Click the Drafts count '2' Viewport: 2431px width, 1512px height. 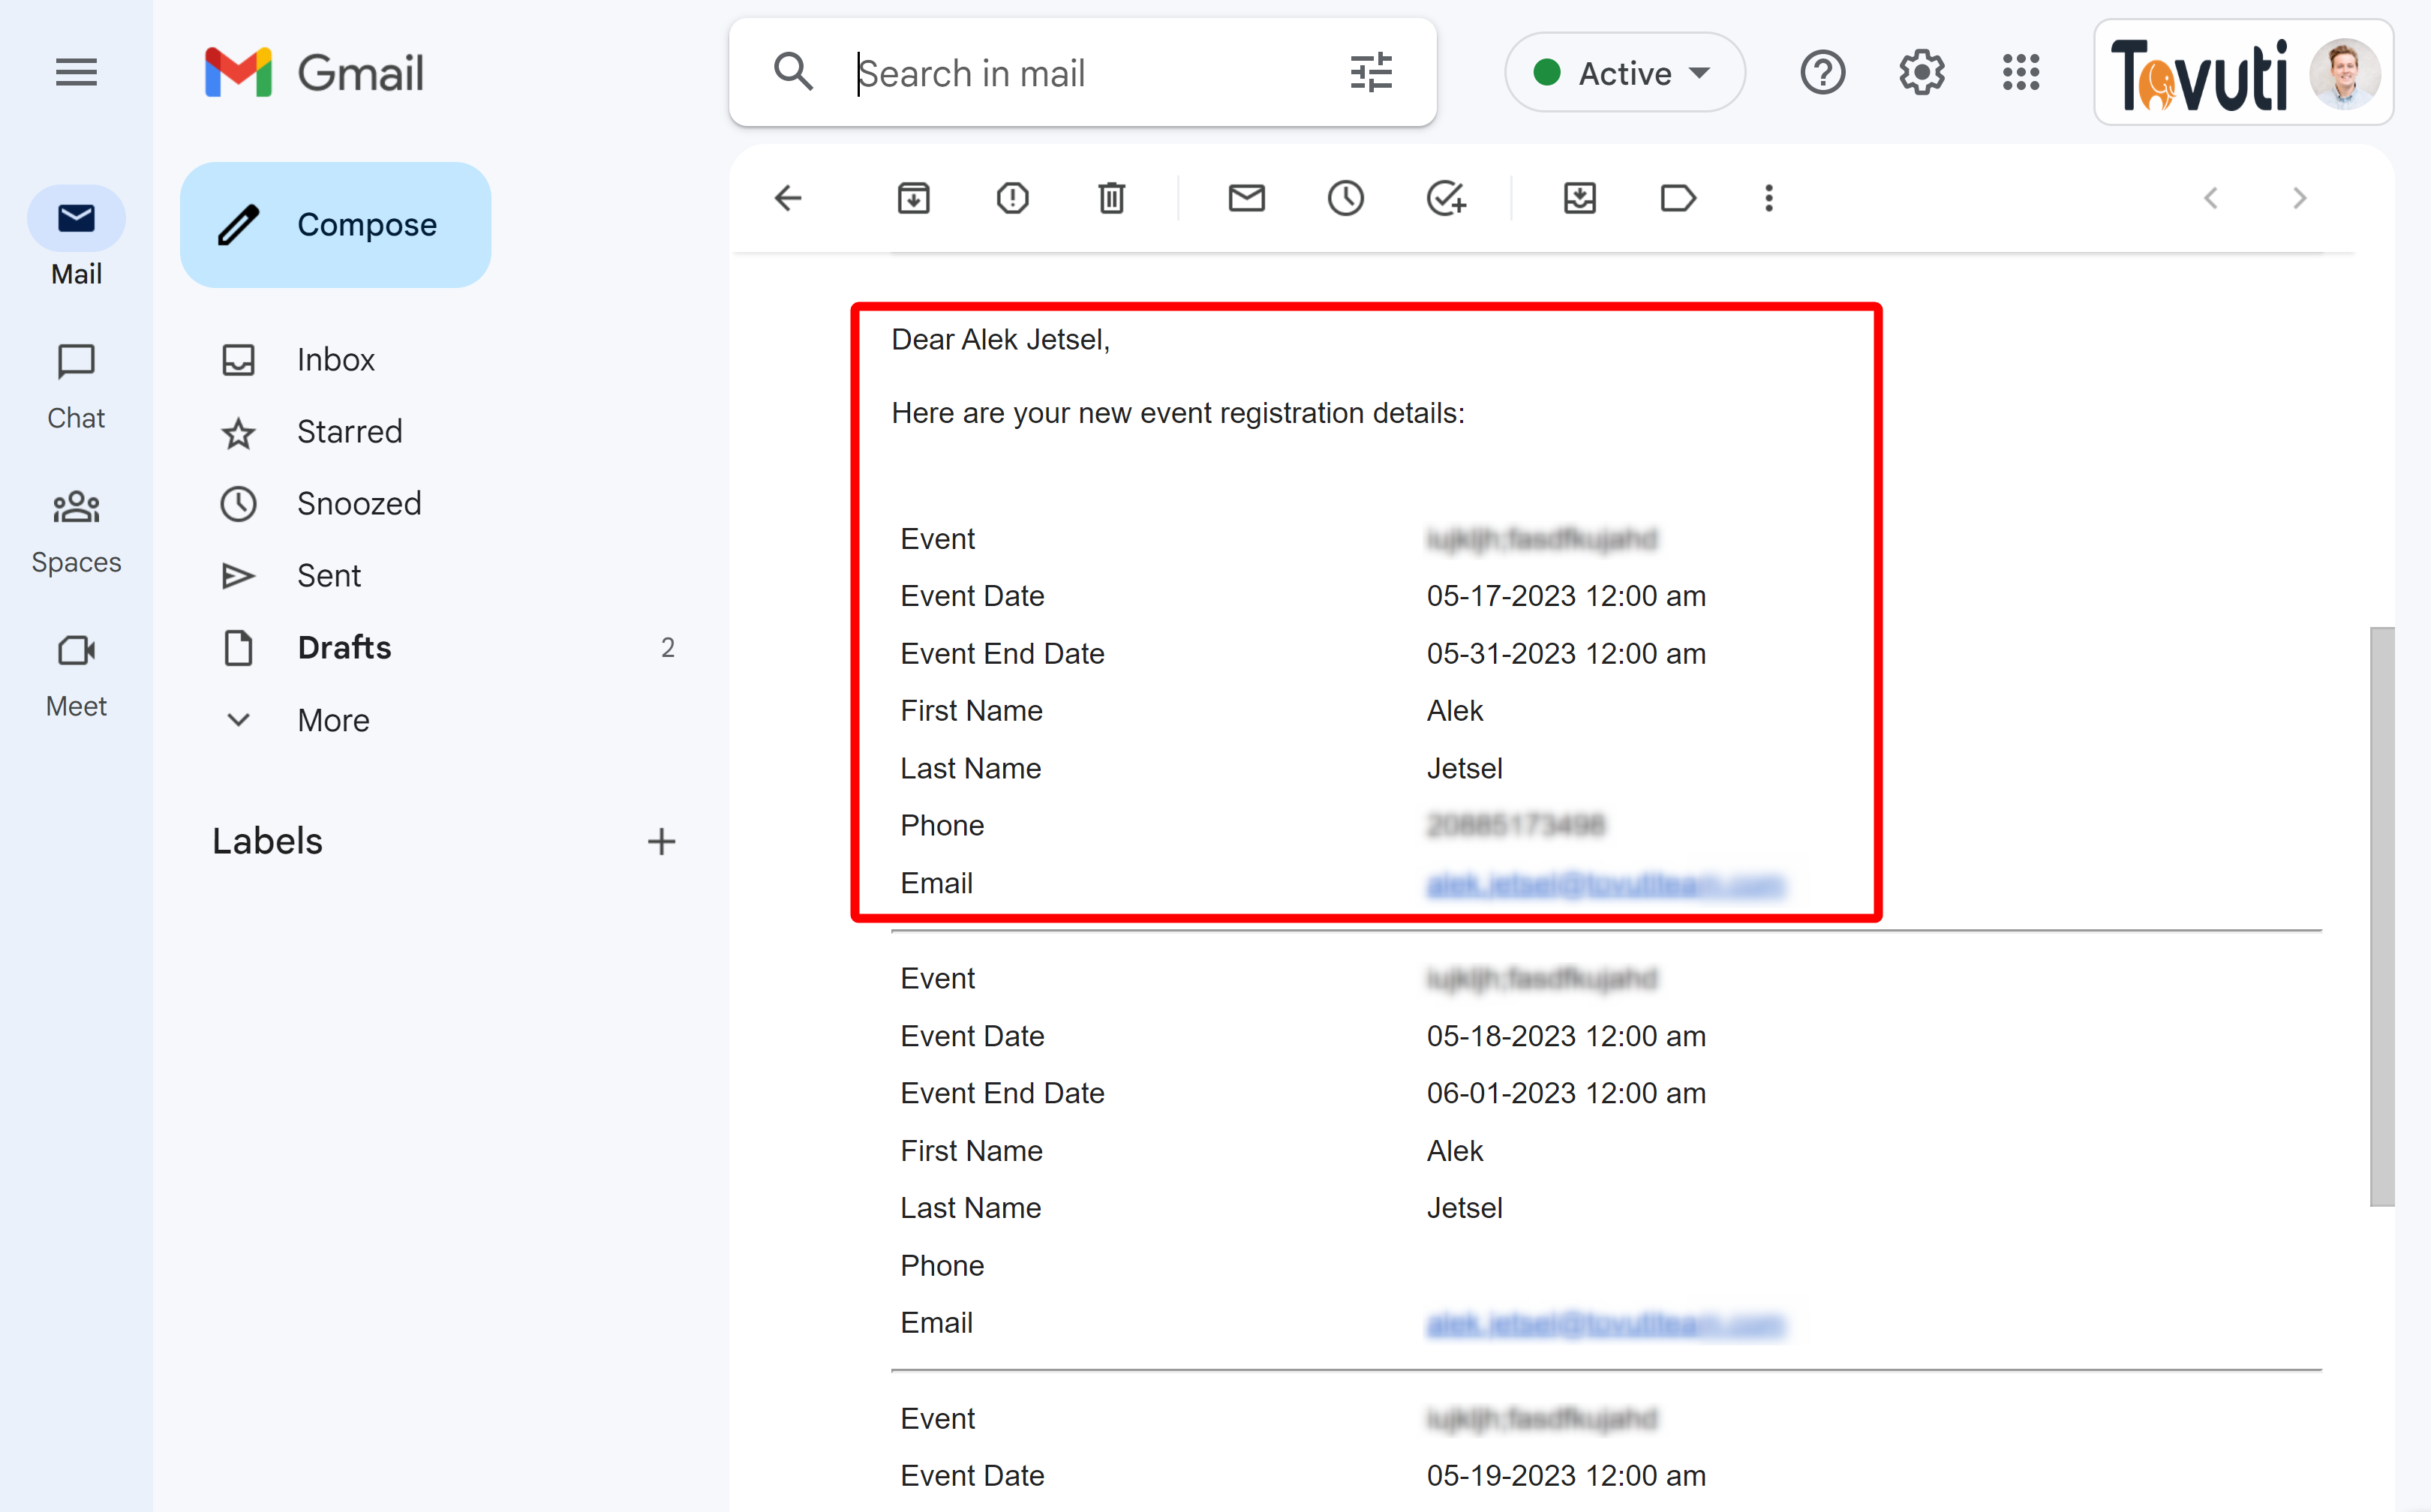667,648
